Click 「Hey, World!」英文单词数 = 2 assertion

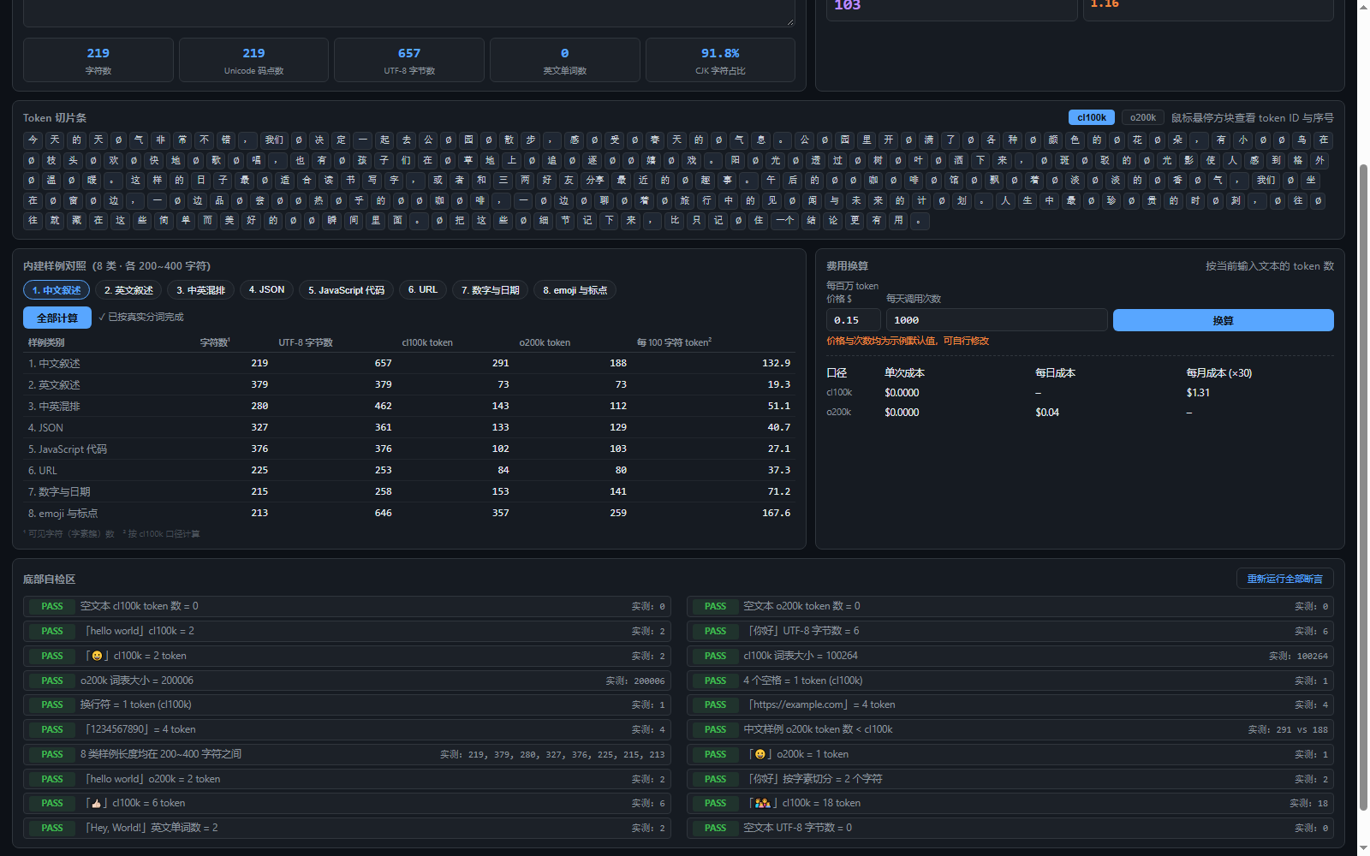[x=347, y=828]
